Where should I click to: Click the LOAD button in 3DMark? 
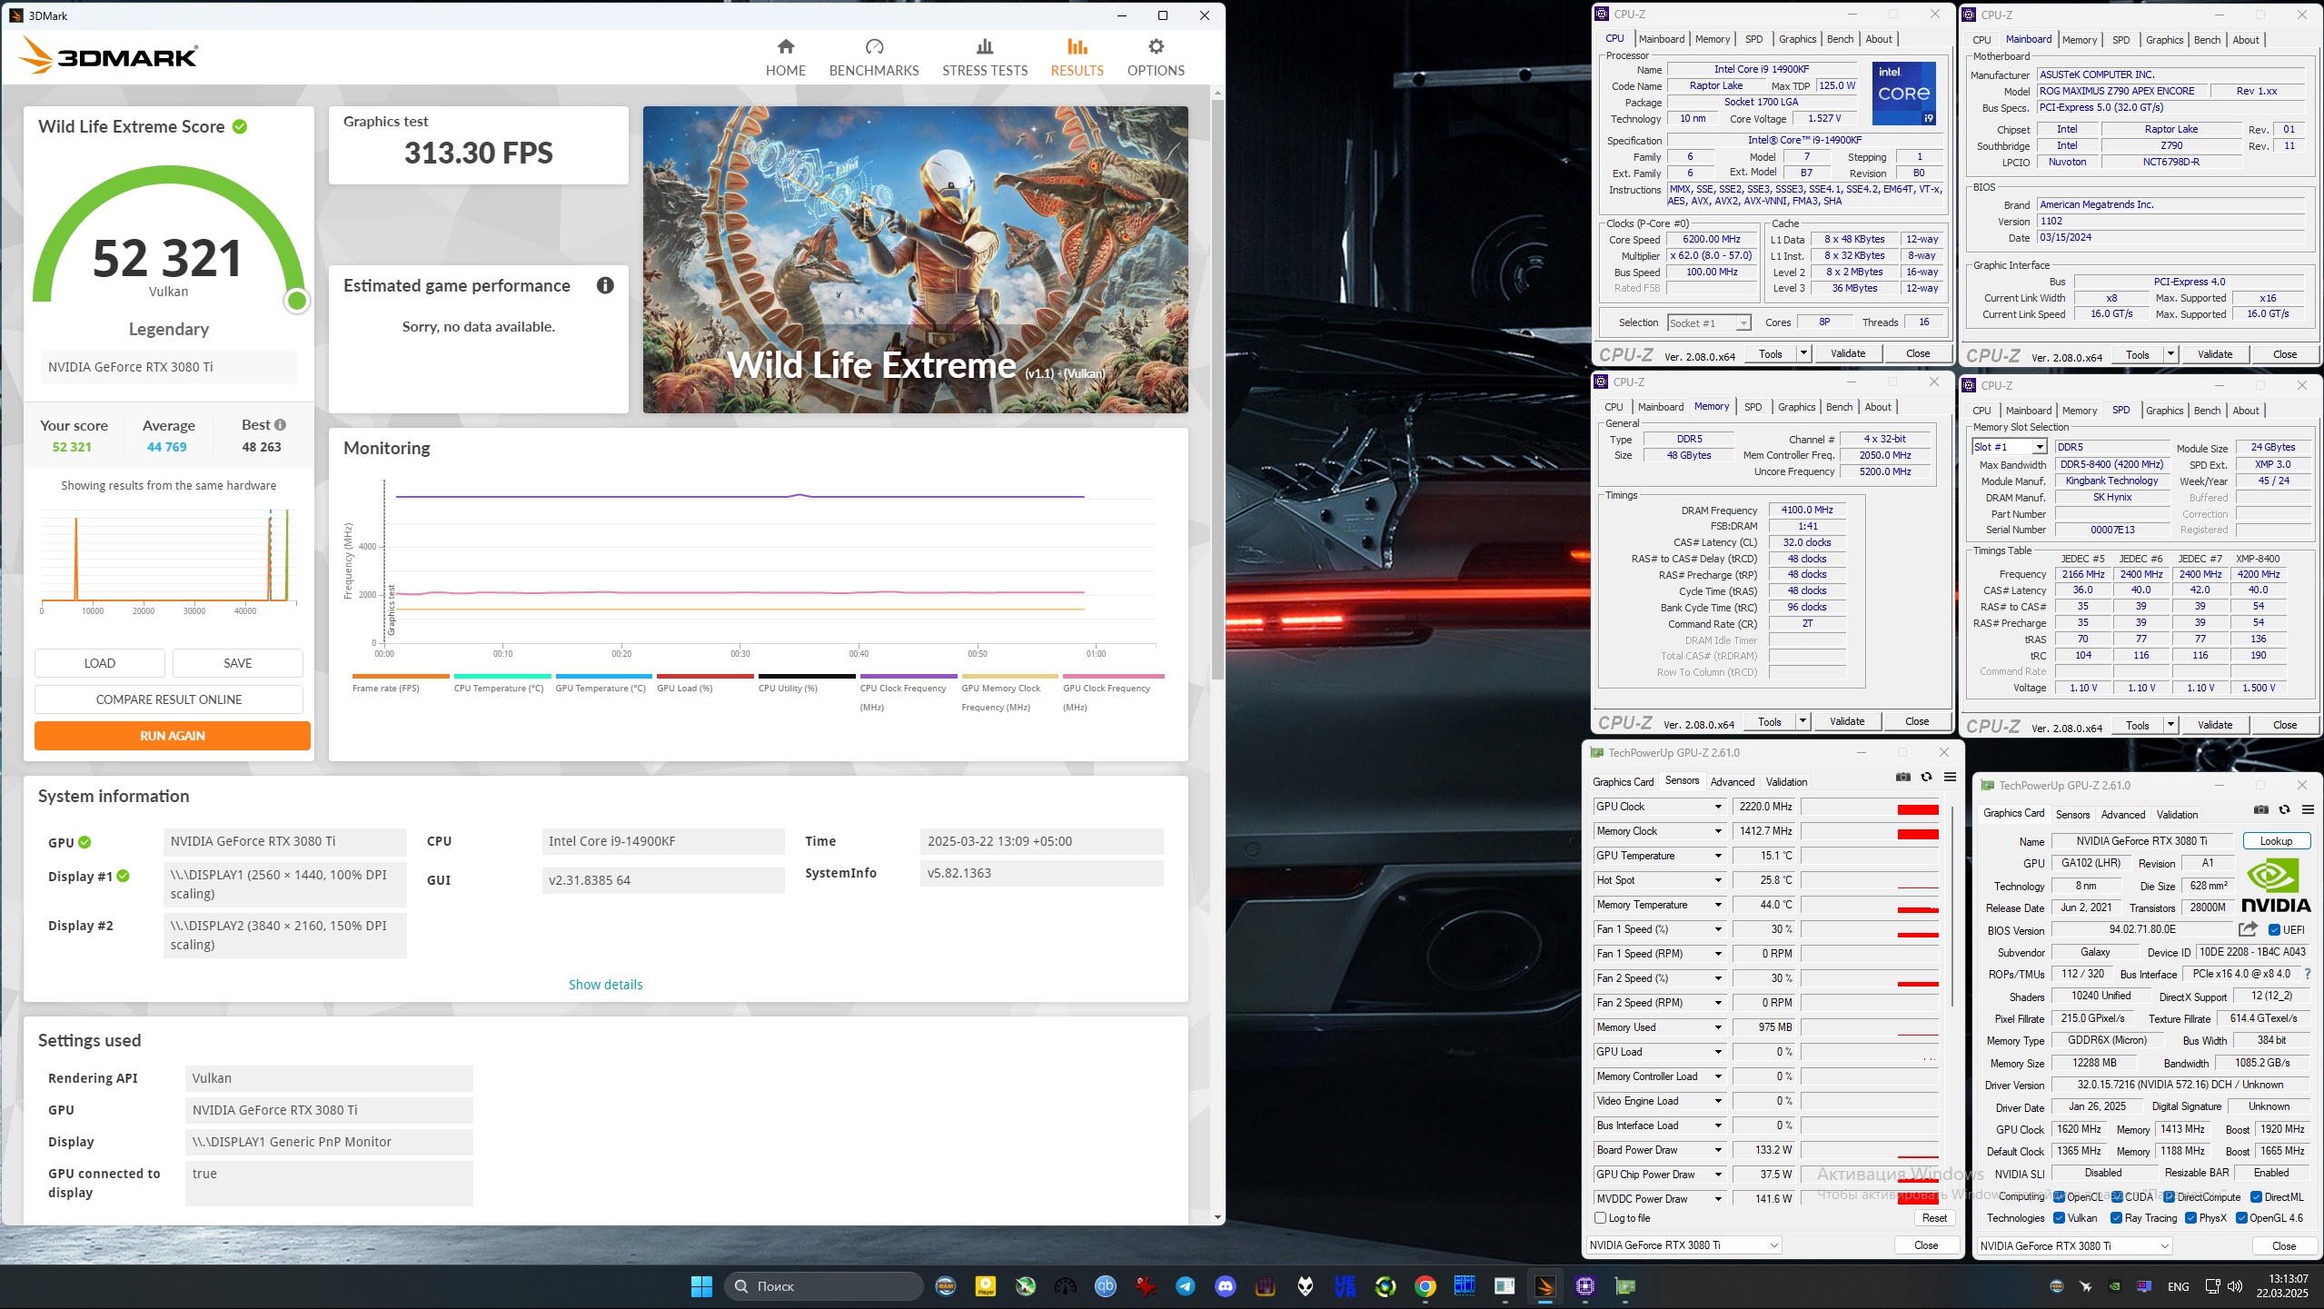click(100, 663)
